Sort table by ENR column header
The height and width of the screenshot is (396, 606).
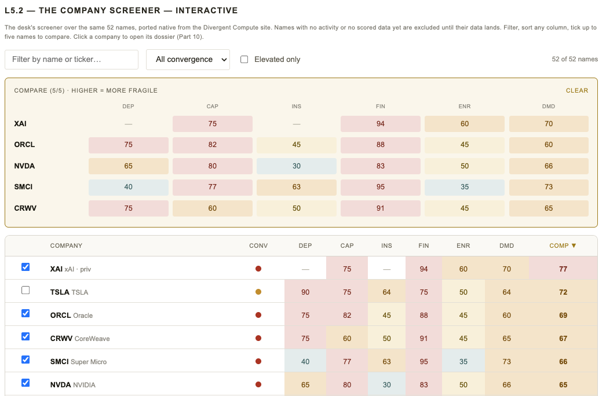click(463, 245)
